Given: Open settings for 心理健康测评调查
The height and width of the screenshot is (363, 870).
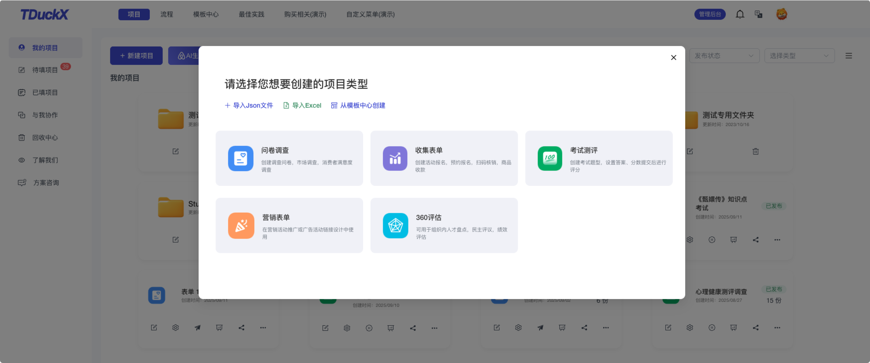Looking at the screenshot, I should pos(690,328).
